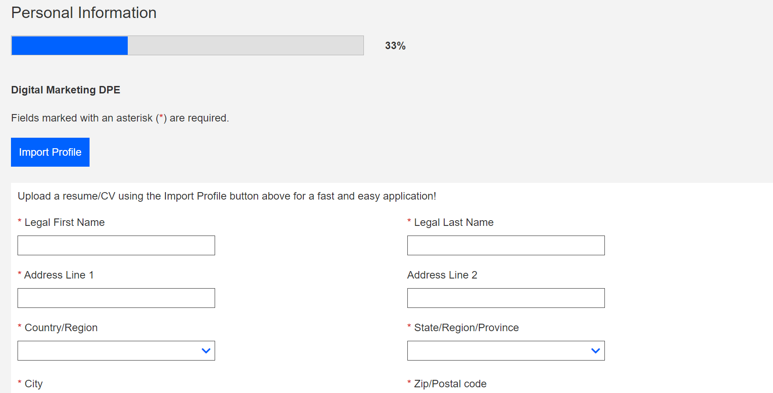Viewport: 773px width, 393px height.
Task: Expand the State/Region/Province dropdown arrow
Action: pos(595,351)
